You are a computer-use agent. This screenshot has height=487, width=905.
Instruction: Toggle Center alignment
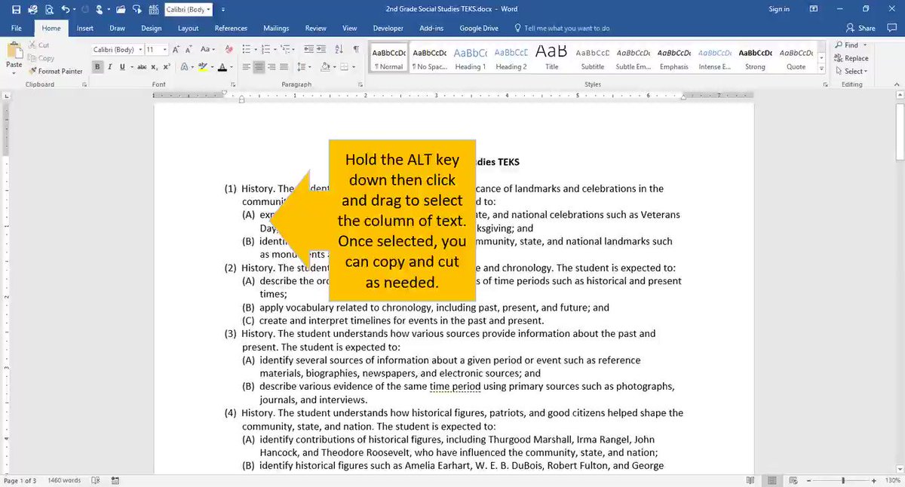coord(259,67)
